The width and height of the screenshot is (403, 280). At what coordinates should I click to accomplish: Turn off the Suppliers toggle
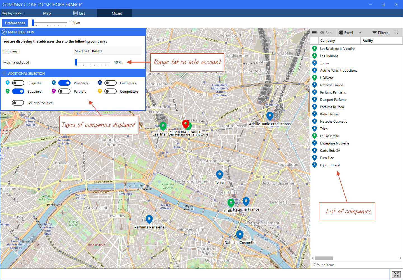[x=18, y=91]
